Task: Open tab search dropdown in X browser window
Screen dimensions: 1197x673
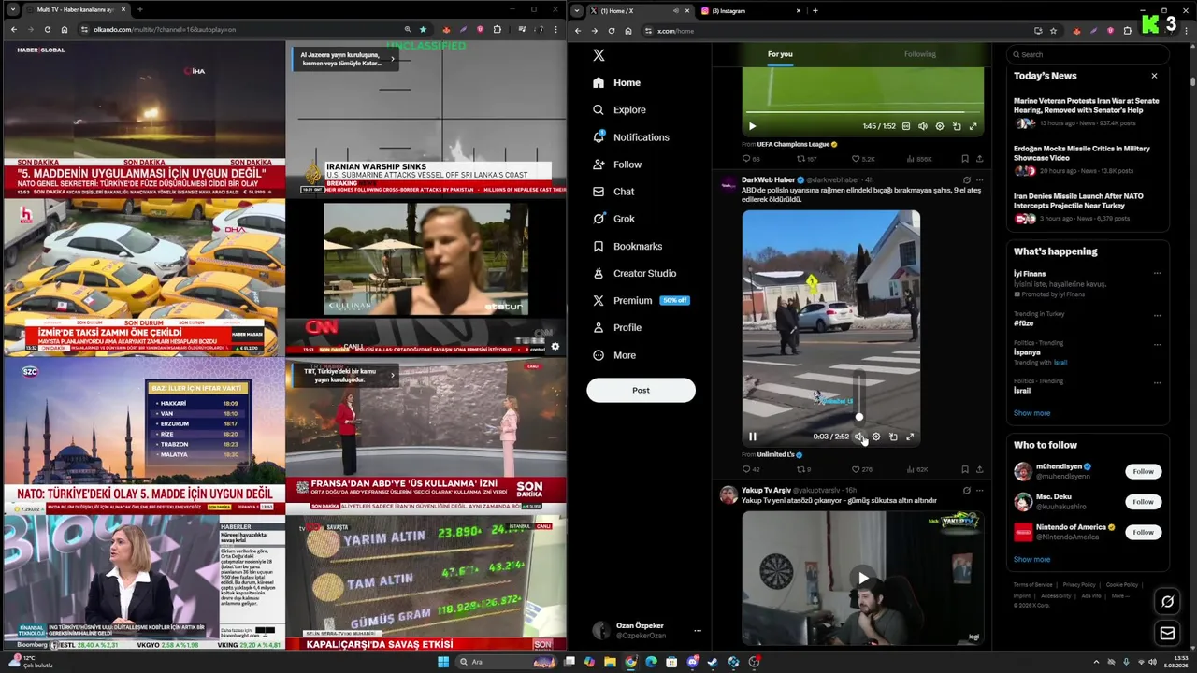Action: (x=576, y=10)
